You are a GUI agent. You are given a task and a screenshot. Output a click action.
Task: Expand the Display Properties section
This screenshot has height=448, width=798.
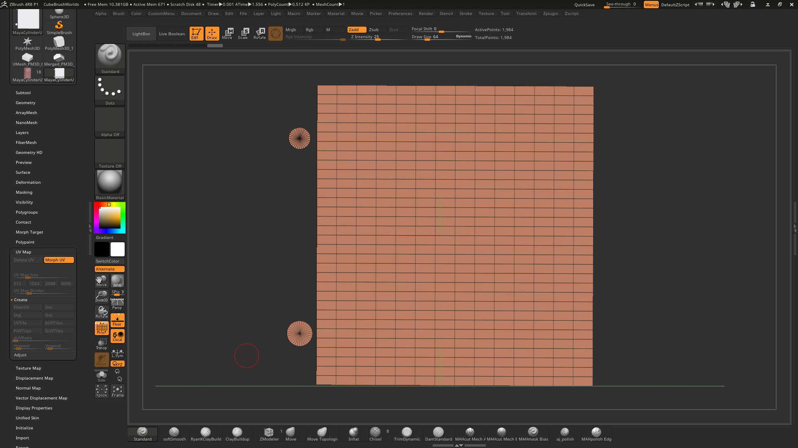coord(34,408)
